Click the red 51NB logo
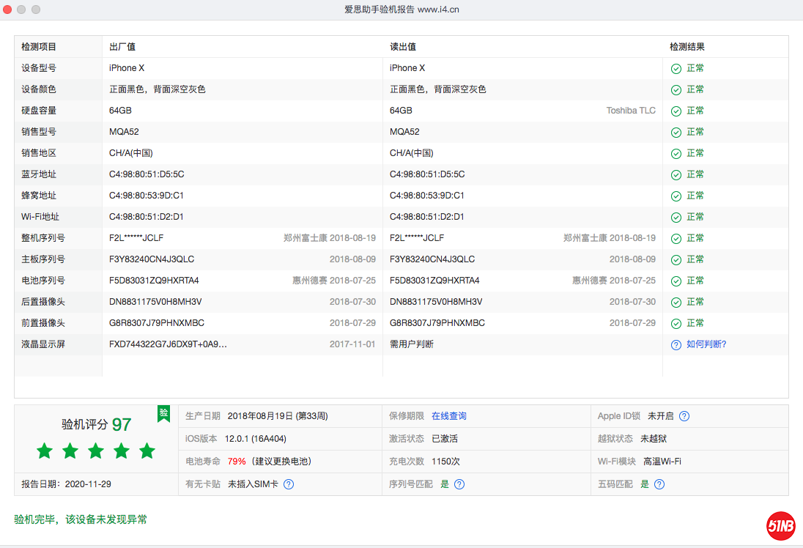Image resolution: width=803 pixels, height=548 pixels. [x=781, y=525]
